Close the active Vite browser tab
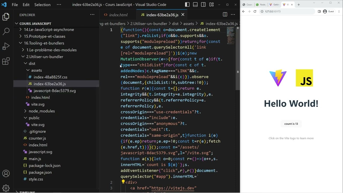343x193 pixels. pos(292,5)
